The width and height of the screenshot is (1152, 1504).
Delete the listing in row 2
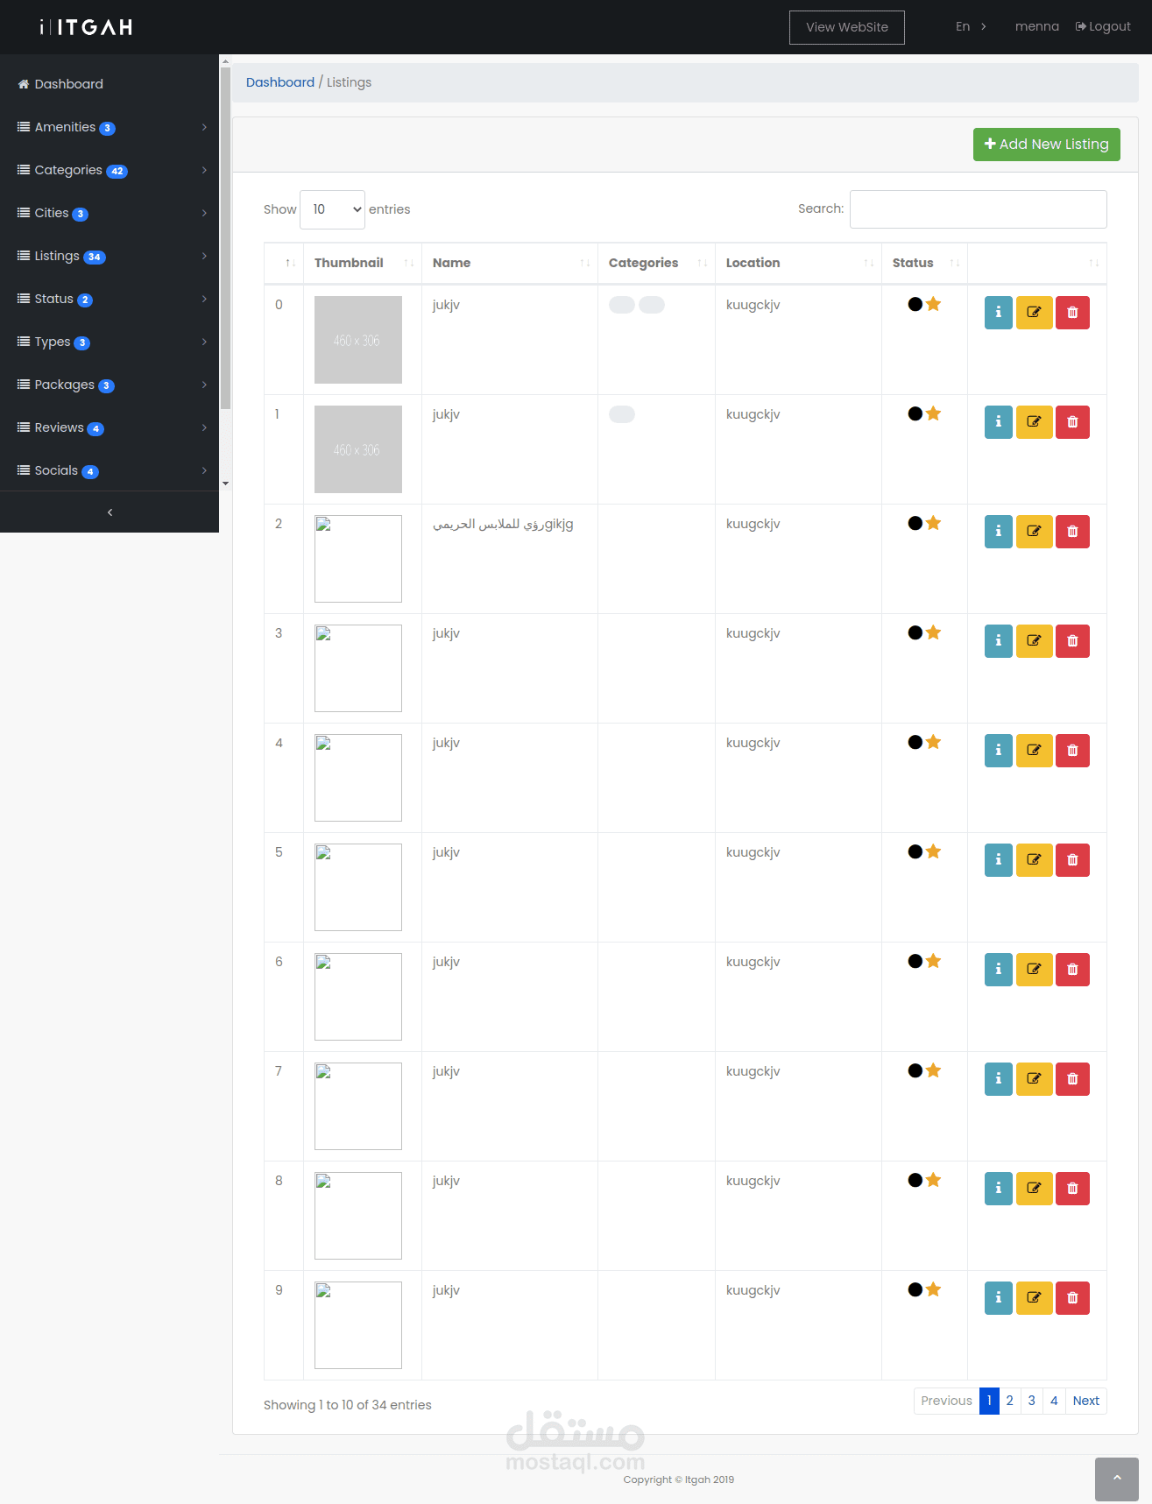(1072, 532)
